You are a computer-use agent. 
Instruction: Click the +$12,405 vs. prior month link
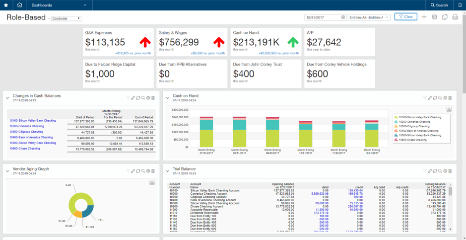(133, 54)
